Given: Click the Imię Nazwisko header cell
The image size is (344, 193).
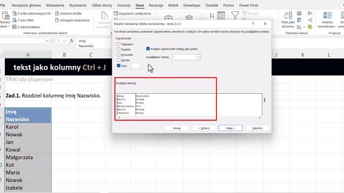Looking at the screenshot, I should point(28,115).
